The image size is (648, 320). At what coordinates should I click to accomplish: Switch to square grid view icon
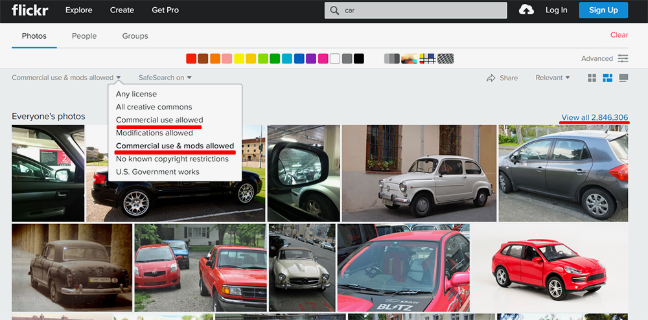click(592, 78)
